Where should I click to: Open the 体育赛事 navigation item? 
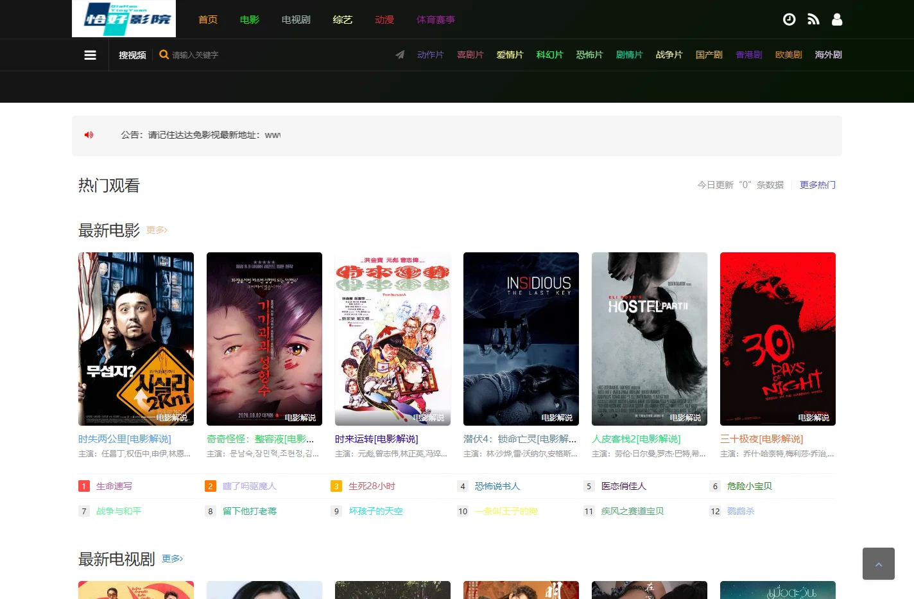[x=436, y=20]
